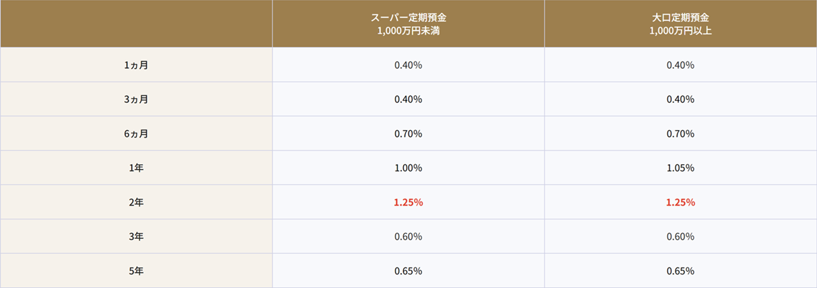Click the スーパー定期 0.60% rate for 3年
The height and width of the screenshot is (288, 817).
pos(408,236)
